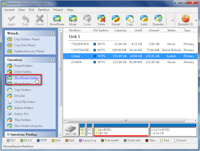
Task: Collapse the Operations panel
Action: tap(52, 60)
